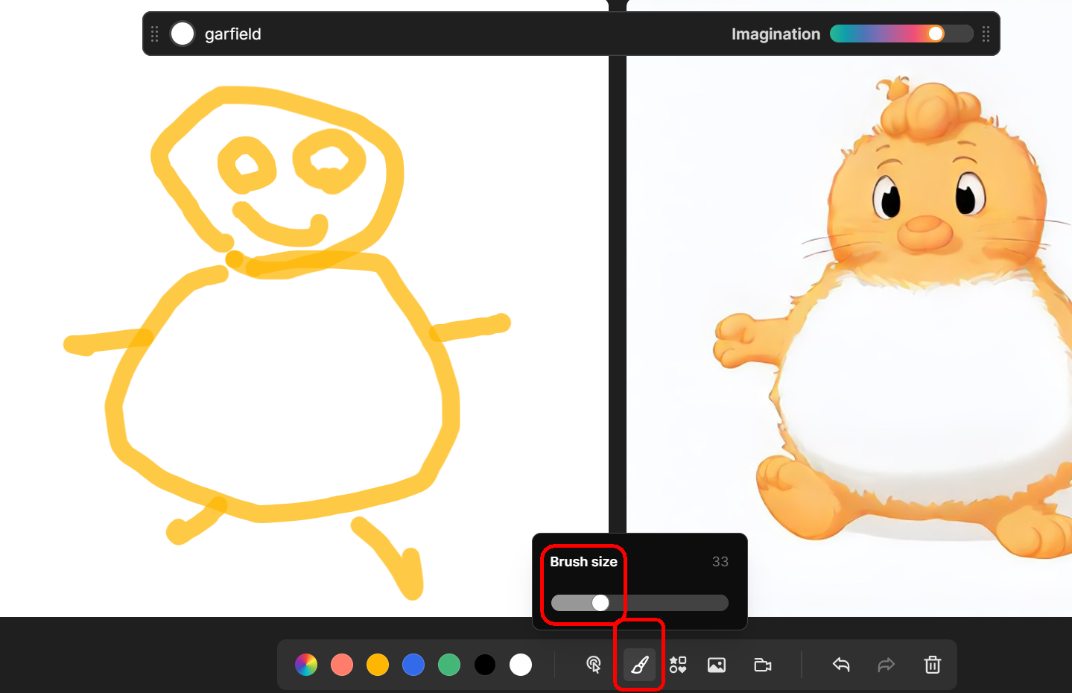Open the rainbow custom color picker
Image resolution: width=1072 pixels, height=693 pixels.
pos(306,665)
